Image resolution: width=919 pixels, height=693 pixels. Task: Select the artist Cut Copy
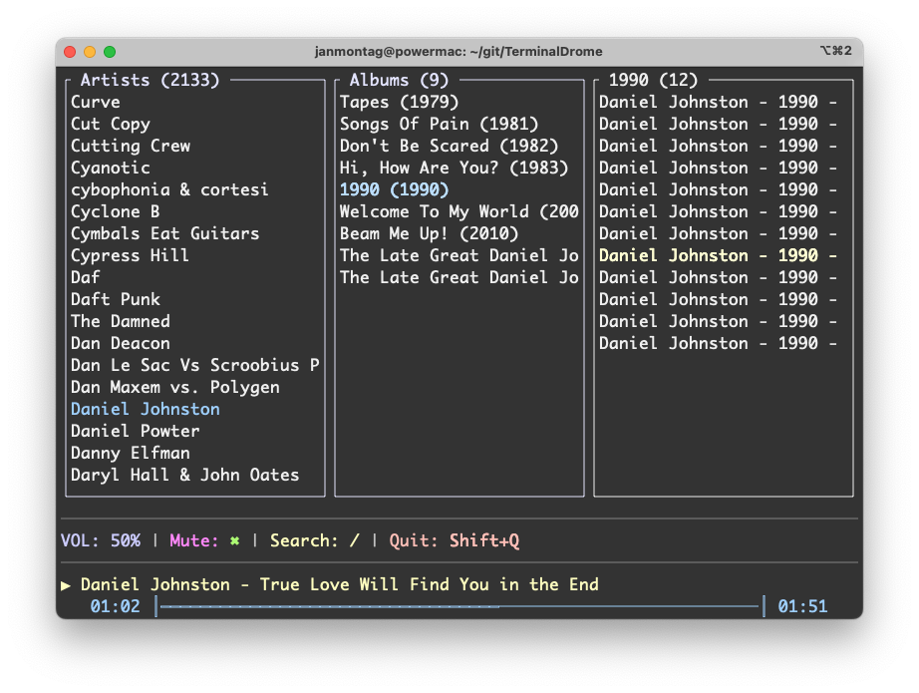pos(111,124)
